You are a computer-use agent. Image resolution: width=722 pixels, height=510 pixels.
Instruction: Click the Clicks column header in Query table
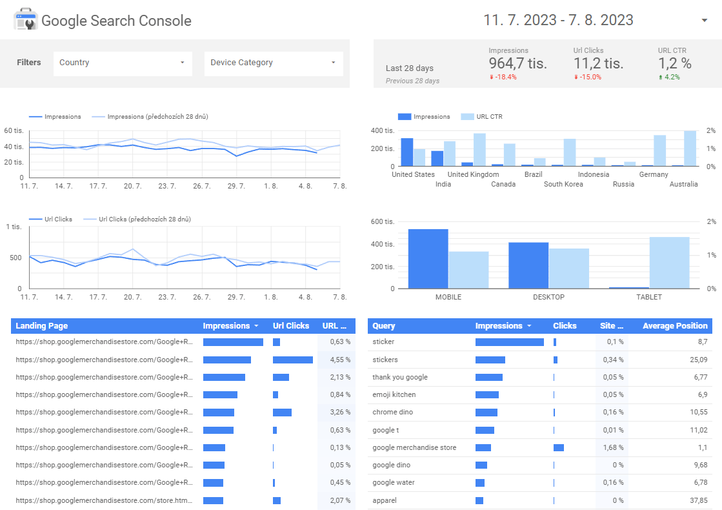coord(565,326)
